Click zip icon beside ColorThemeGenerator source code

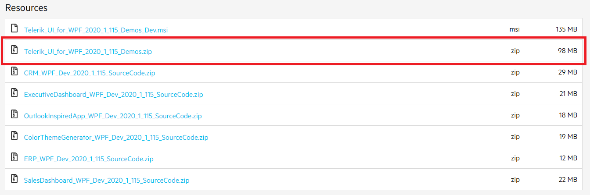coord(14,136)
